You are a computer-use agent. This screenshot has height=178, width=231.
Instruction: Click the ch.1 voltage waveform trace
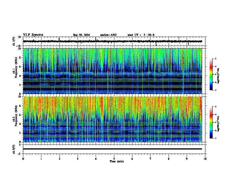tap(113, 41)
